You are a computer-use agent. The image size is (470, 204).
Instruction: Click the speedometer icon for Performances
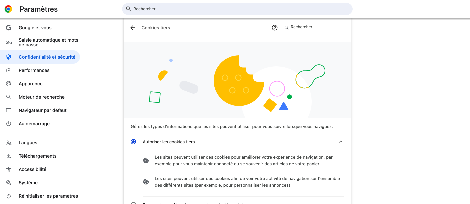tap(9, 70)
